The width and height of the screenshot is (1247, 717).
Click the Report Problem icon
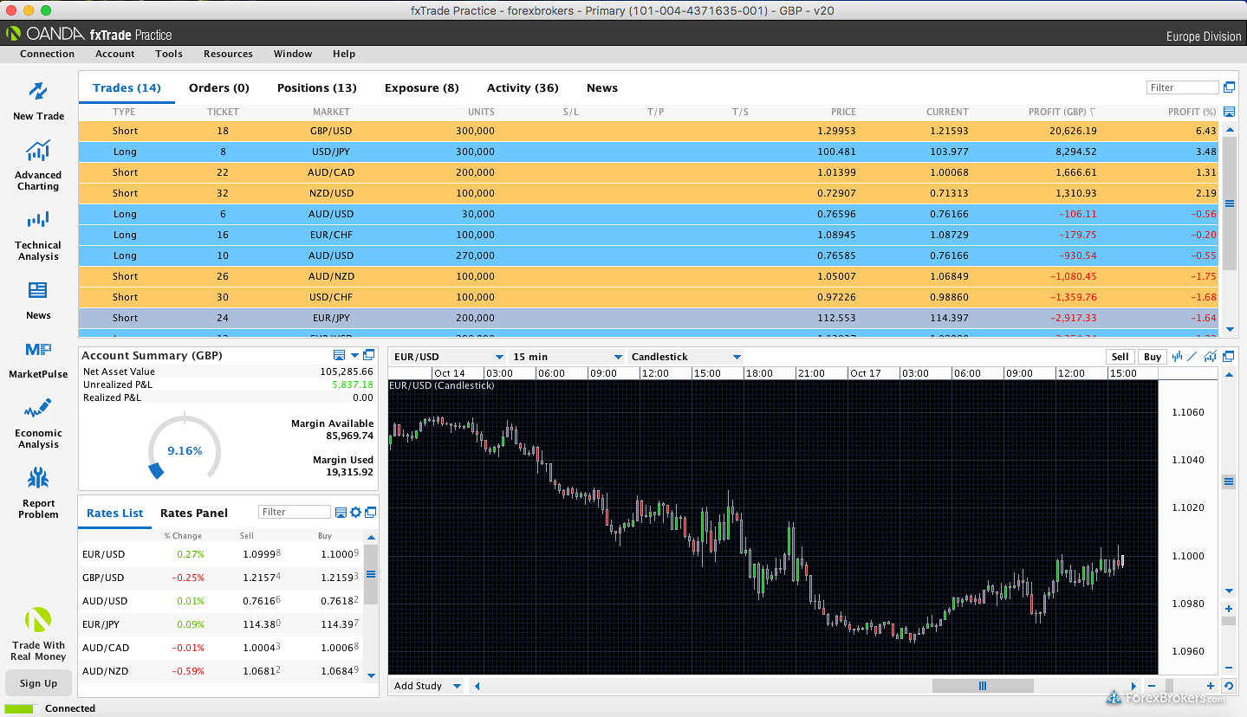tap(38, 478)
